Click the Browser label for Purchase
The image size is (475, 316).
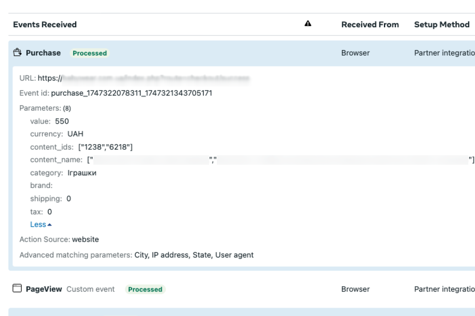coord(355,53)
